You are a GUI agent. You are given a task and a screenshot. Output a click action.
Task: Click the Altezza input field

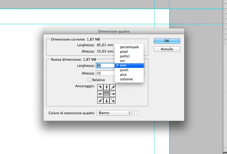coord(105,73)
